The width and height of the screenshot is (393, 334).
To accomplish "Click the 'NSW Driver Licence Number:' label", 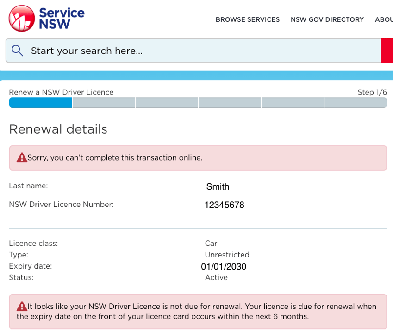I will (x=62, y=205).
